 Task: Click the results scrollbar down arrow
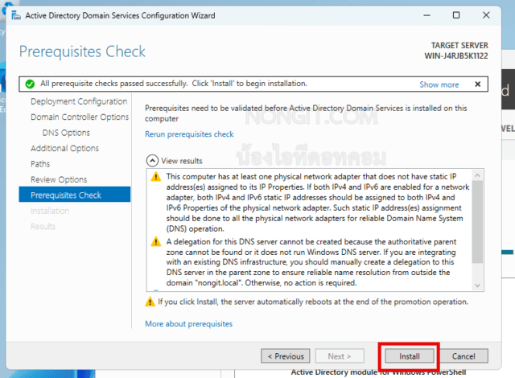point(477,286)
